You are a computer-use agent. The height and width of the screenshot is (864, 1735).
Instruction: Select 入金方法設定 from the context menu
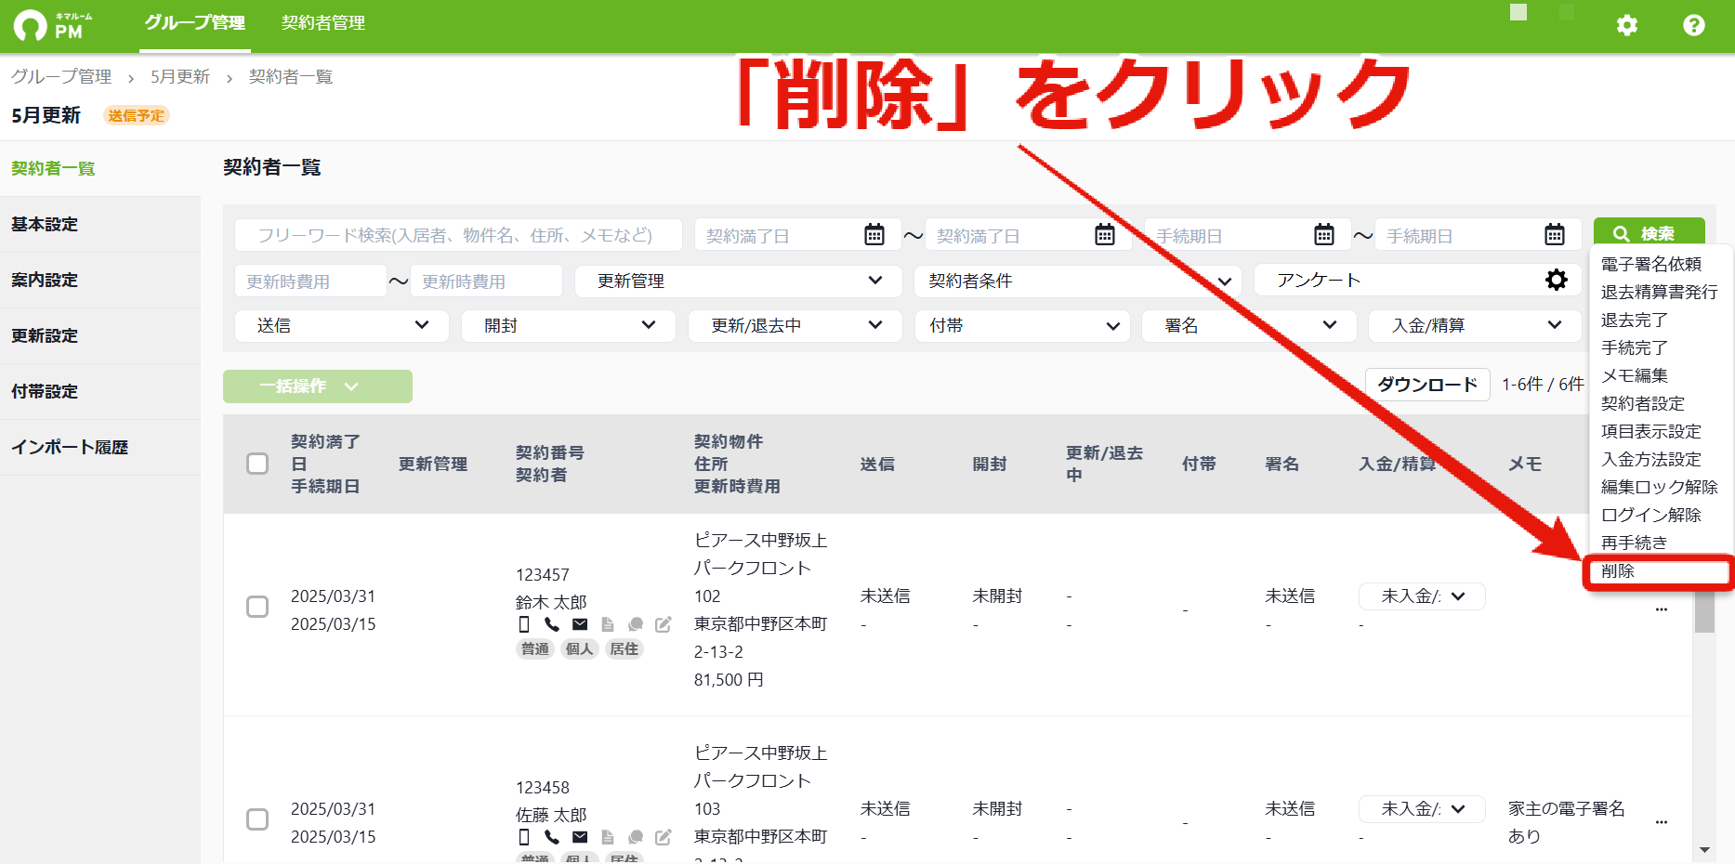1650,460
